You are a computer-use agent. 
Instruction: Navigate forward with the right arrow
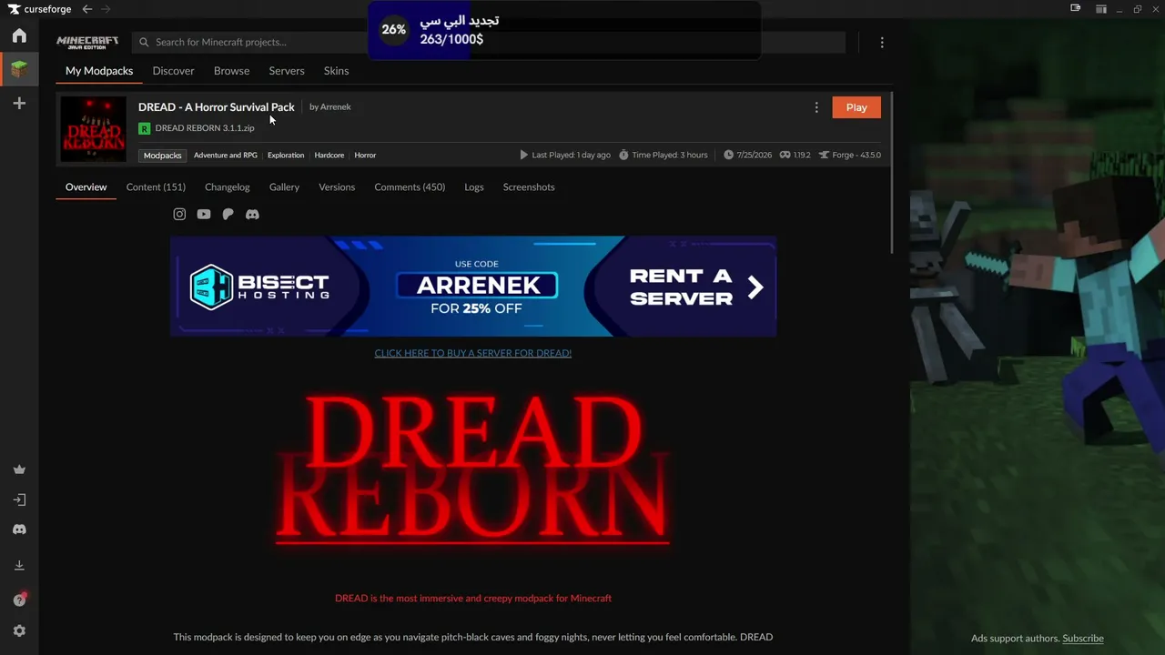coord(106,9)
